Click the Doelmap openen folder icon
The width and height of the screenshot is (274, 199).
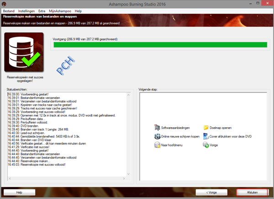coord(206,128)
